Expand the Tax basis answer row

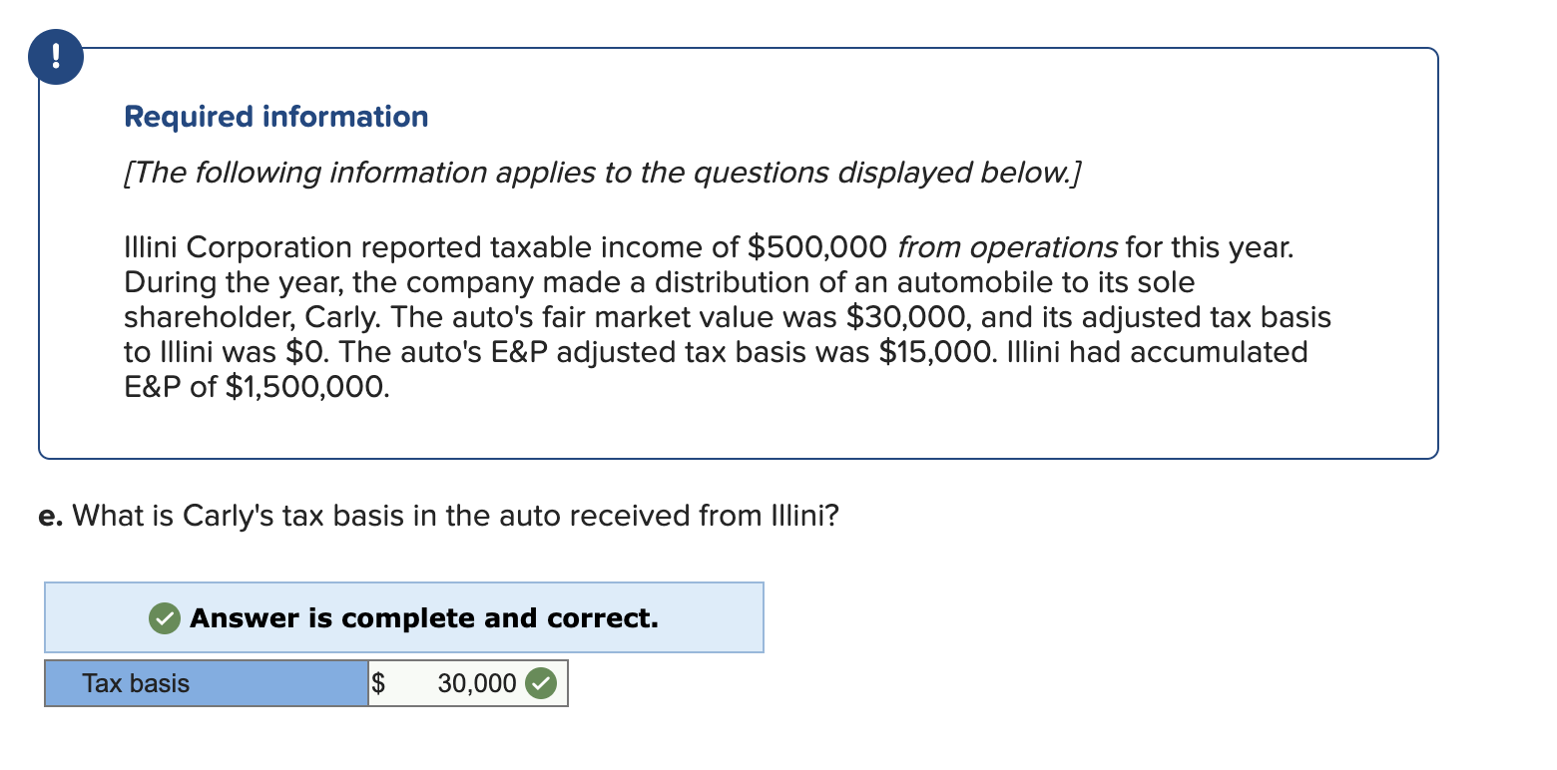point(305,683)
